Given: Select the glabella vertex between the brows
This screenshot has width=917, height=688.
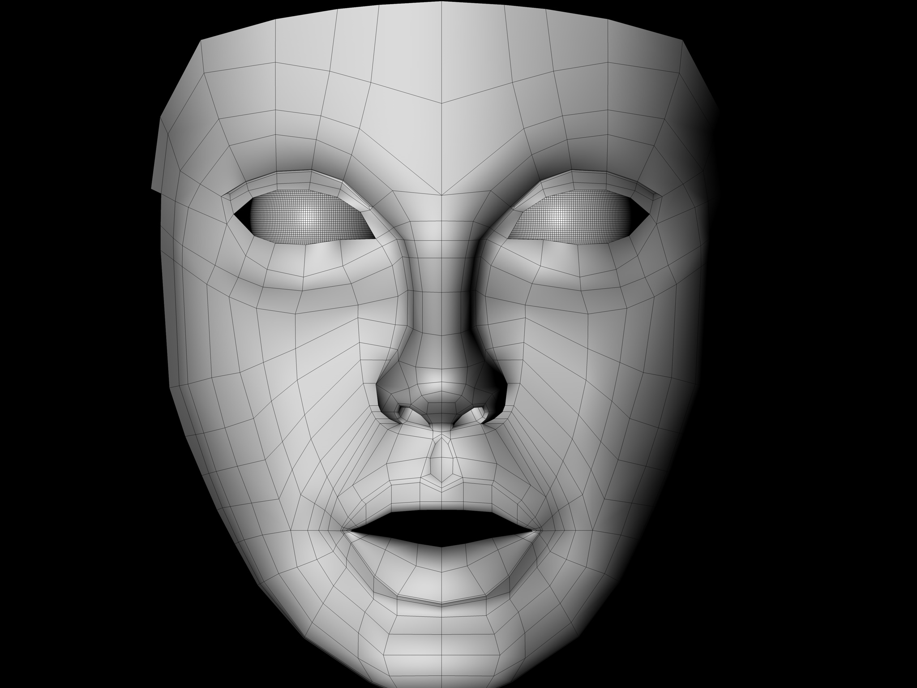Looking at the screenshot, I should [442, 195].
